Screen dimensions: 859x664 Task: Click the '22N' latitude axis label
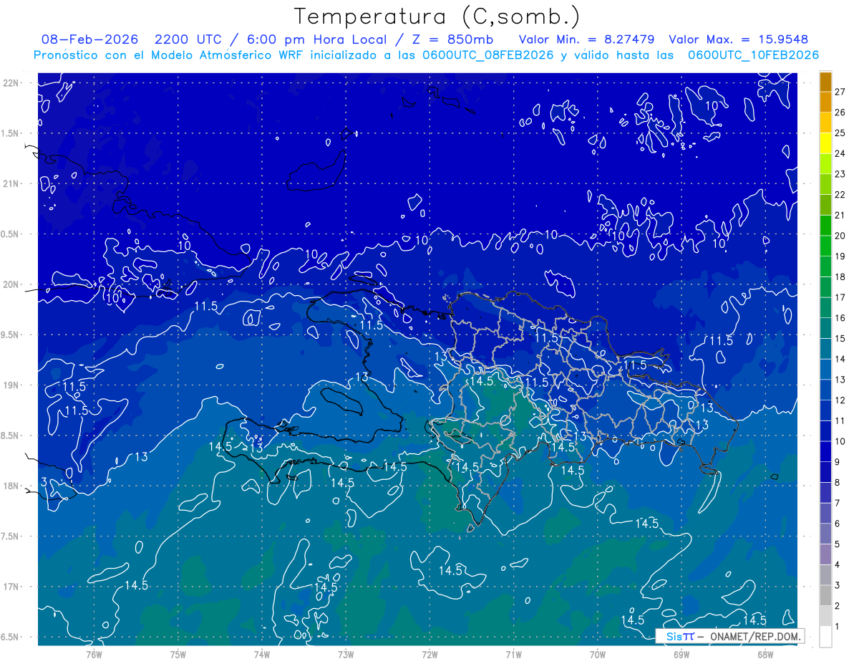[x=11, y=83]
